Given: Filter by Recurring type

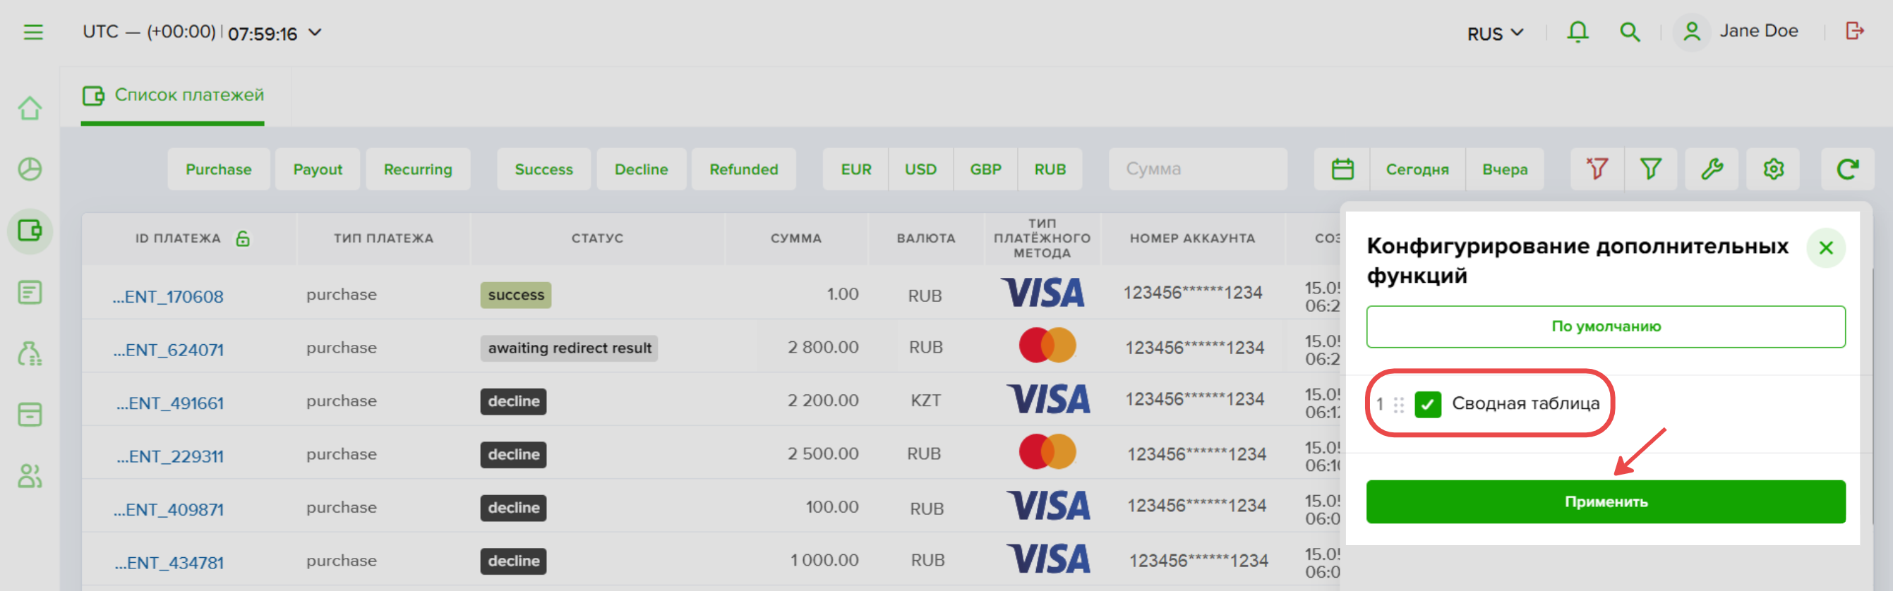Looking at the screenshot, I should pyautogui.click(x=417, y=169).
